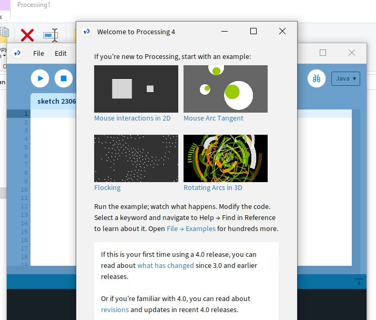Click the red X delete icon in Explorer

[27, 35]
